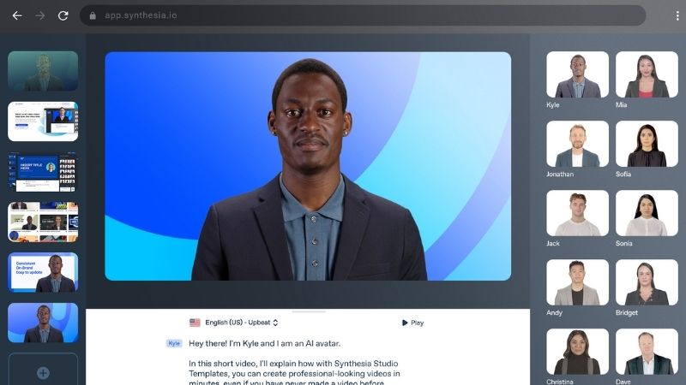Reload the page with refresh icon
Image resolution: width=686 pixels, height=385 pixels.
click(x=63, y=15)
